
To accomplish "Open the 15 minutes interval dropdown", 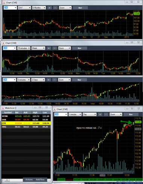I will tap(24, 48).
